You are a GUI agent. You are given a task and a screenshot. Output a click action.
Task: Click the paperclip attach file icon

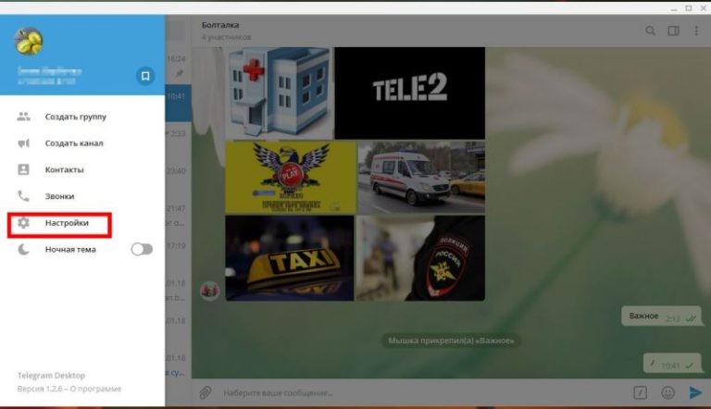click(205, 392)
